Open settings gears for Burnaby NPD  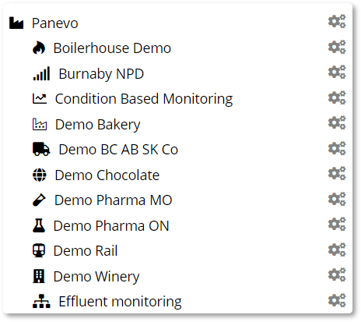(x=337, y=72)
